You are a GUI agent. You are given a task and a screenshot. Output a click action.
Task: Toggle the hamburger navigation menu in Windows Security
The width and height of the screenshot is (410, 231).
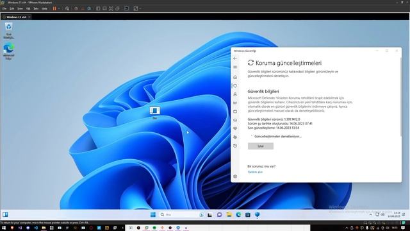(x=235, y=67)
